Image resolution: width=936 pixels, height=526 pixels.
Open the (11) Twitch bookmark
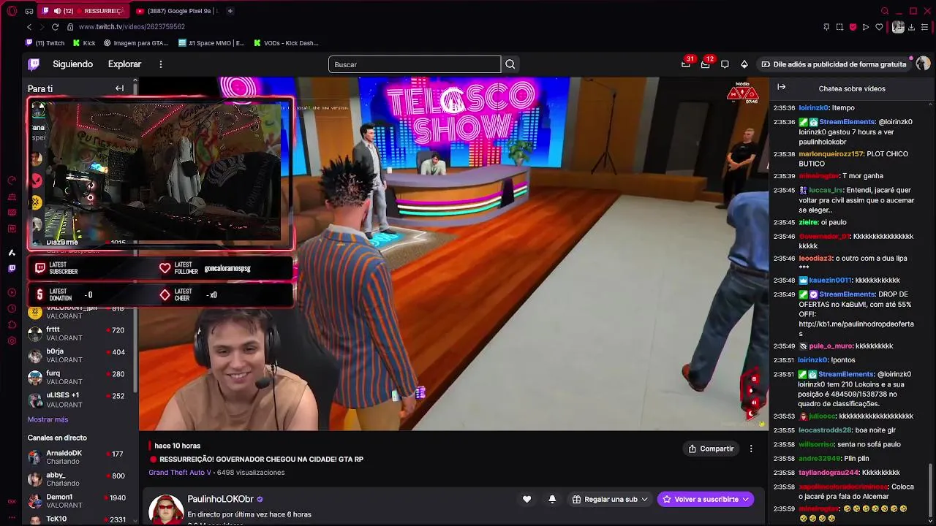pyautogui.click(x=45, y=43)
